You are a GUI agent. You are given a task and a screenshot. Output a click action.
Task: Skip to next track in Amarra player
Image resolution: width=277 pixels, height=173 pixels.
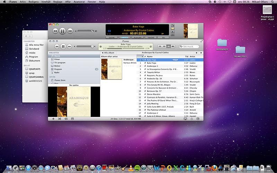[x=70, y=31]
